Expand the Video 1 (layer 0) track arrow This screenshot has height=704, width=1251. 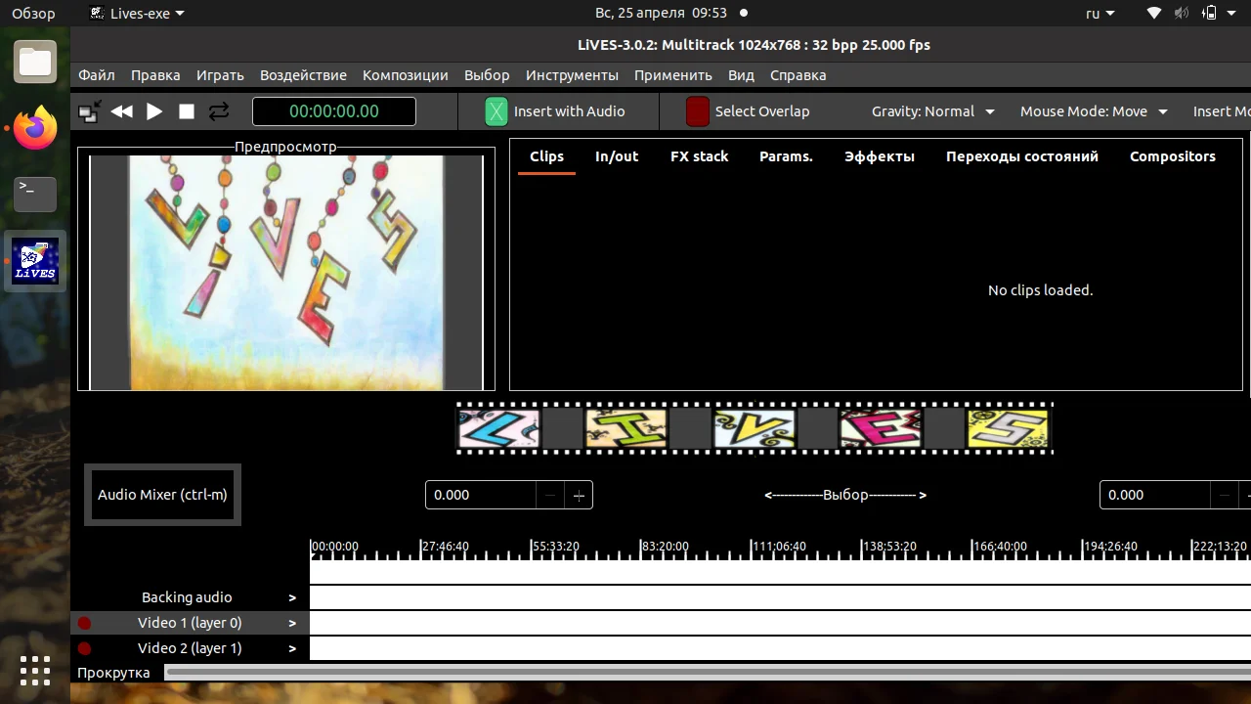[291, 623]
